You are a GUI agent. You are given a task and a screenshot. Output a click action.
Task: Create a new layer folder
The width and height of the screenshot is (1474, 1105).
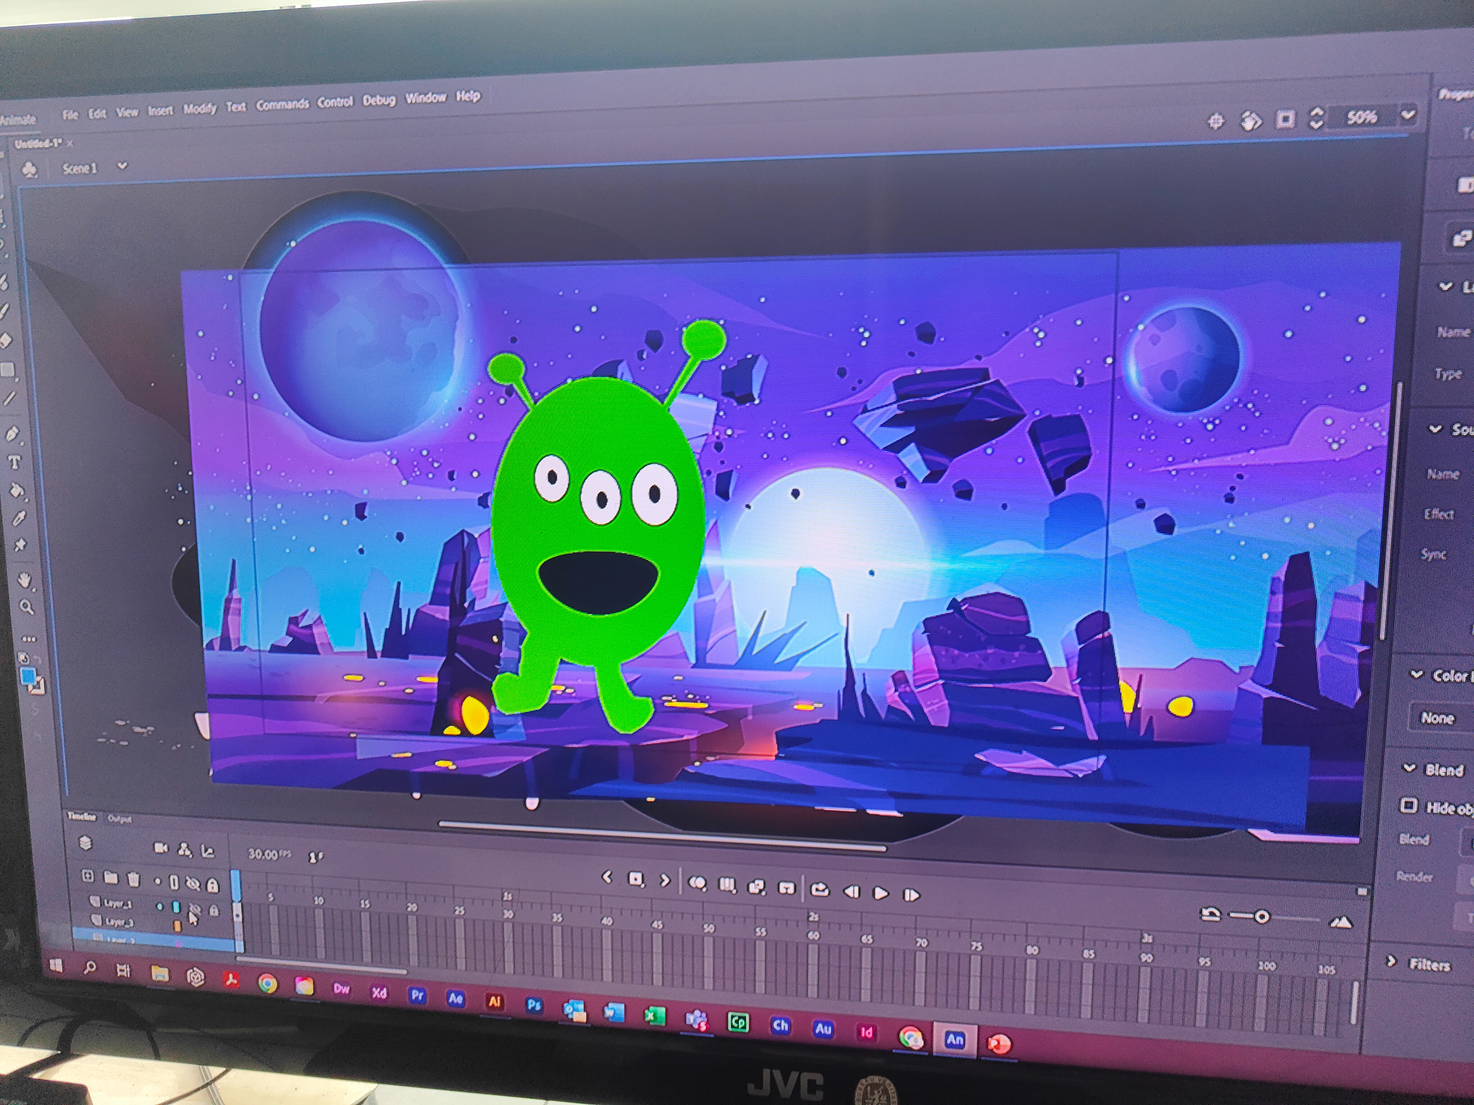(x=110, y=878)
